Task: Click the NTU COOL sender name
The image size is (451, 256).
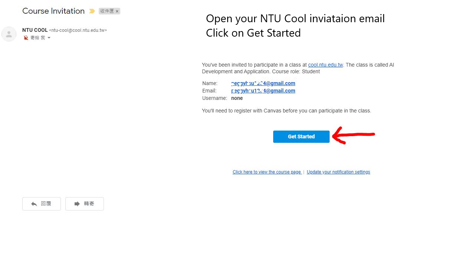Action: point(35,30)
